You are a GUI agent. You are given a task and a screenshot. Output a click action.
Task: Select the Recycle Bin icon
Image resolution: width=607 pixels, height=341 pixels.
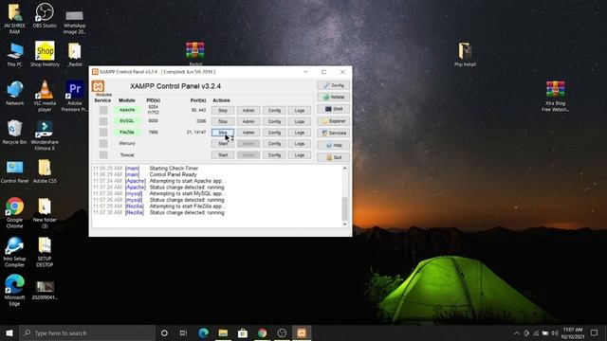pyautogui.click(x=15, y=133)
